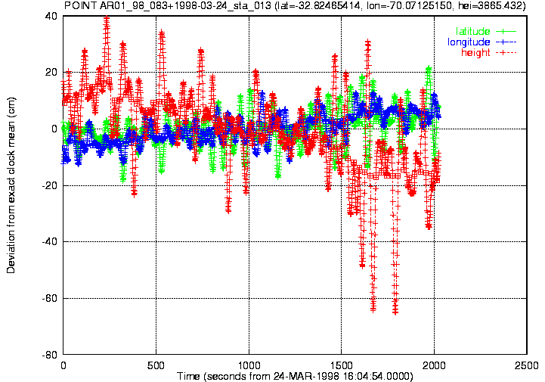Screen dimensions: 545x382
Task: Click the y-axis tick label 20
Action: pyautogui.click(x=51, y=73)
